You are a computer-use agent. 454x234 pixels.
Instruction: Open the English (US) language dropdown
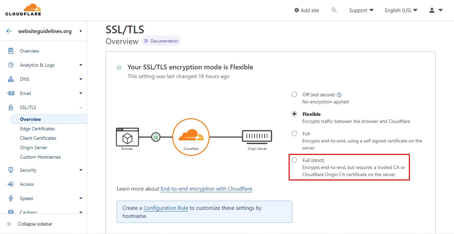[401, 10]
